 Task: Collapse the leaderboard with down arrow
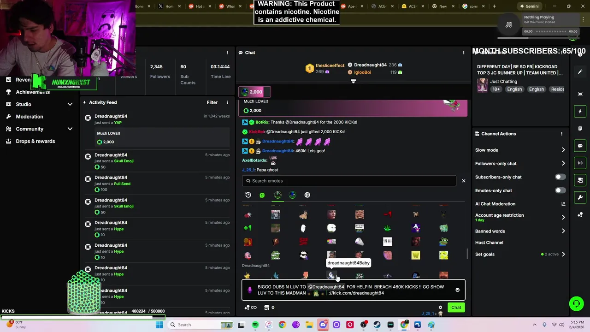coord(353,81)
